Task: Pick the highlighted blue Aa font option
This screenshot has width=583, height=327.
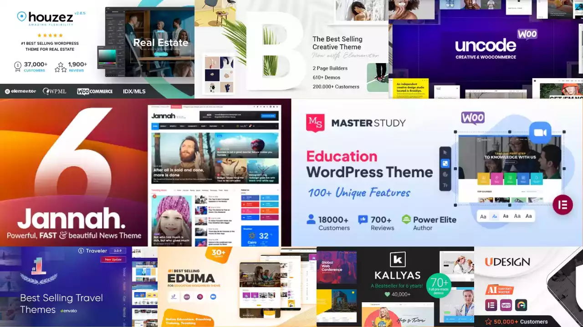Action: point(495,217)
